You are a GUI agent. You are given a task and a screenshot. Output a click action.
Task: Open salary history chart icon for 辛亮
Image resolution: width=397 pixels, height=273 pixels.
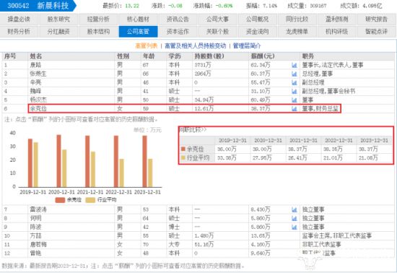pyautogui.click(x=295, y=82)
